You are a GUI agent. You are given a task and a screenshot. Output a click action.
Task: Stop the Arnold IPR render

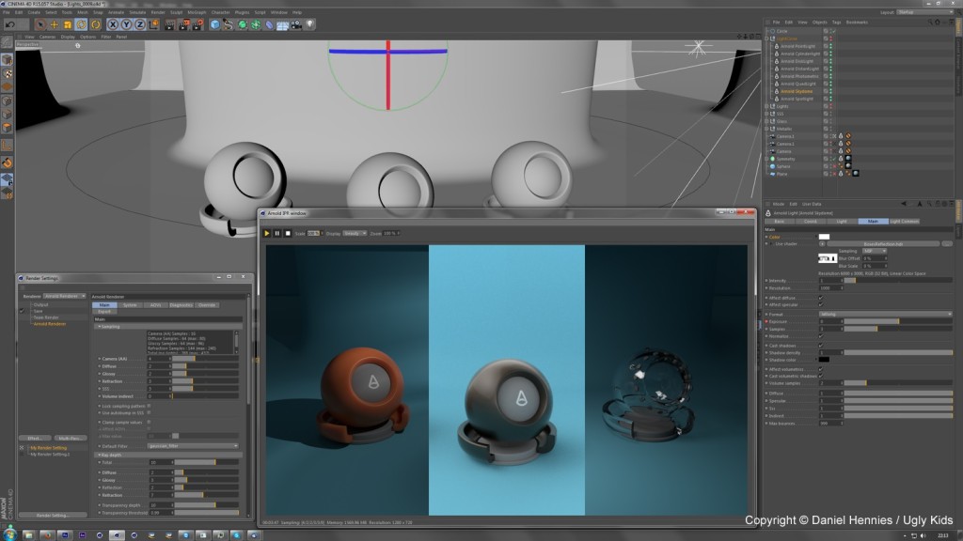pyautogui.click(x=289, y=232)
